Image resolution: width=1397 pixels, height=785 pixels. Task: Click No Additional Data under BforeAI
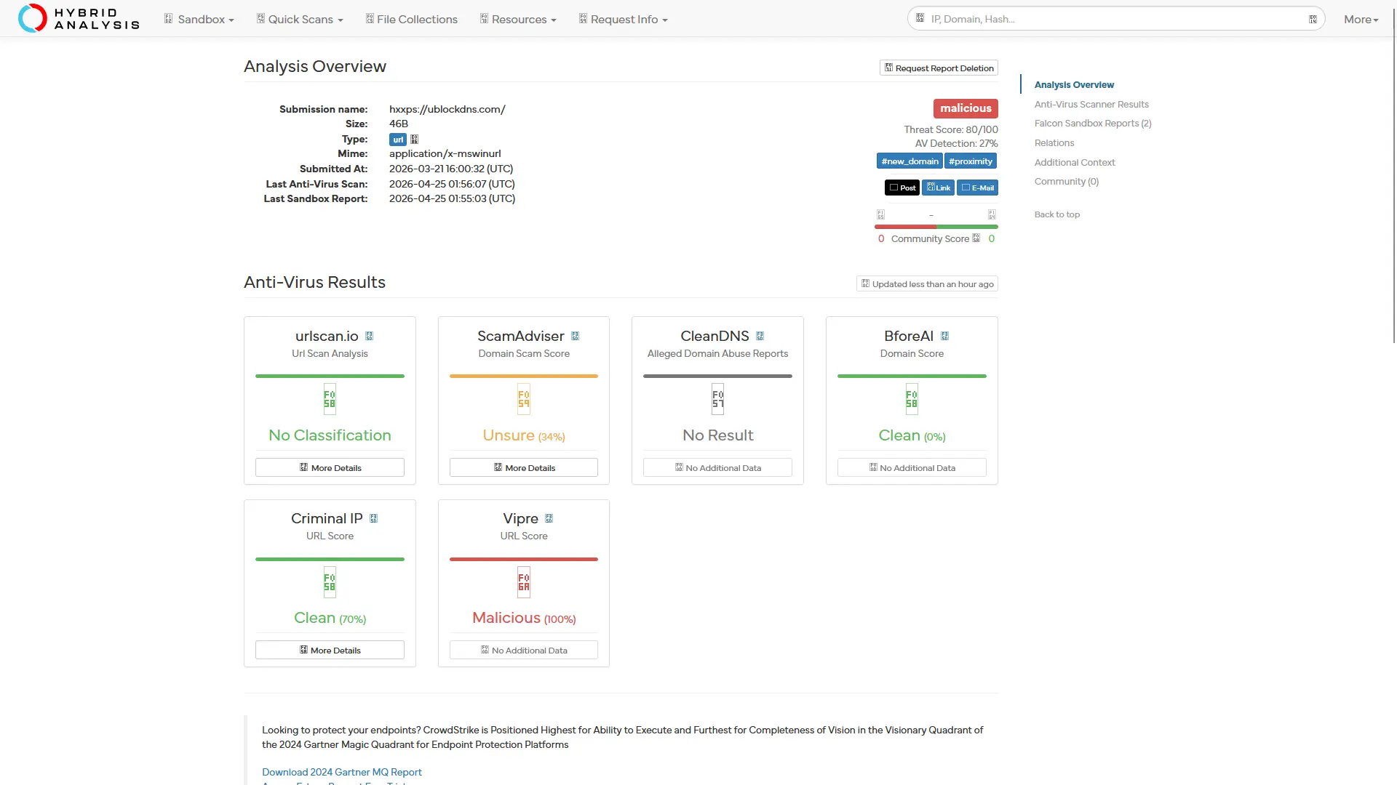(x=912, y=467)
